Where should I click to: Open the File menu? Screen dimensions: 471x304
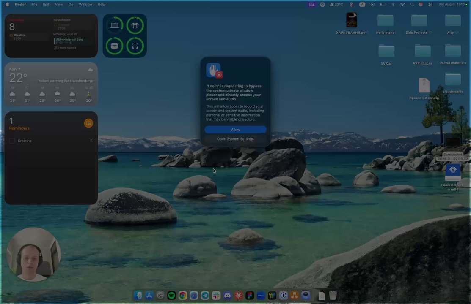pos(34,5)
